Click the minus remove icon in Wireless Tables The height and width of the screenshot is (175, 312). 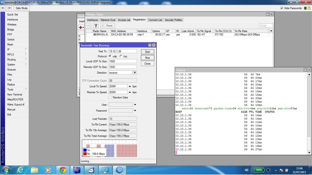pos(89,25)
